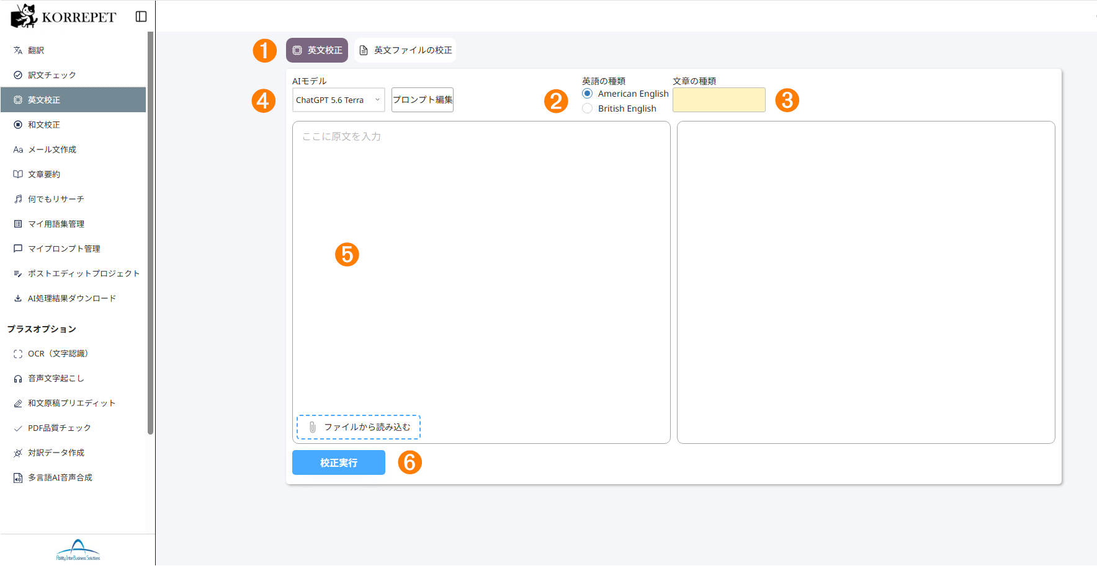Open the 文章の種類 yellow dropdown

coord(719,100)
